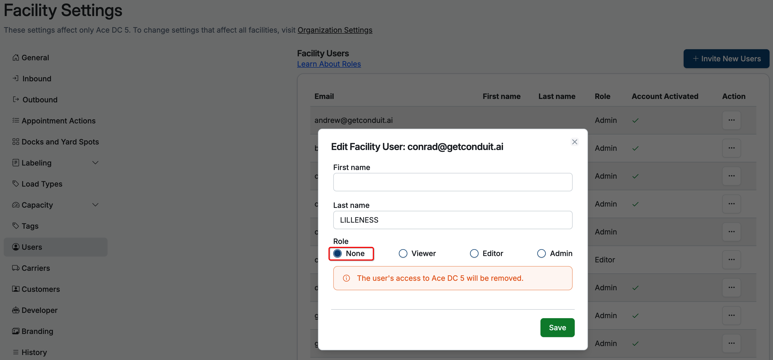This screenshot has height=360, width=773.
Task: Click the General home icon in the sidebar
Action: coord(16,57)
